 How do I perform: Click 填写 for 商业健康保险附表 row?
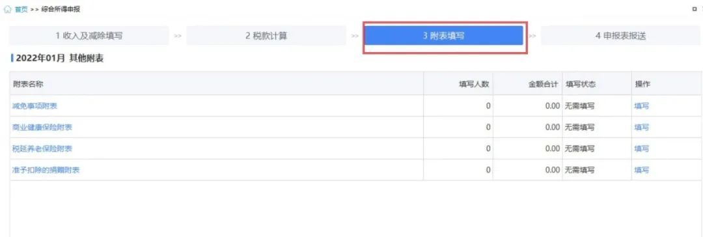click(642, 128)
